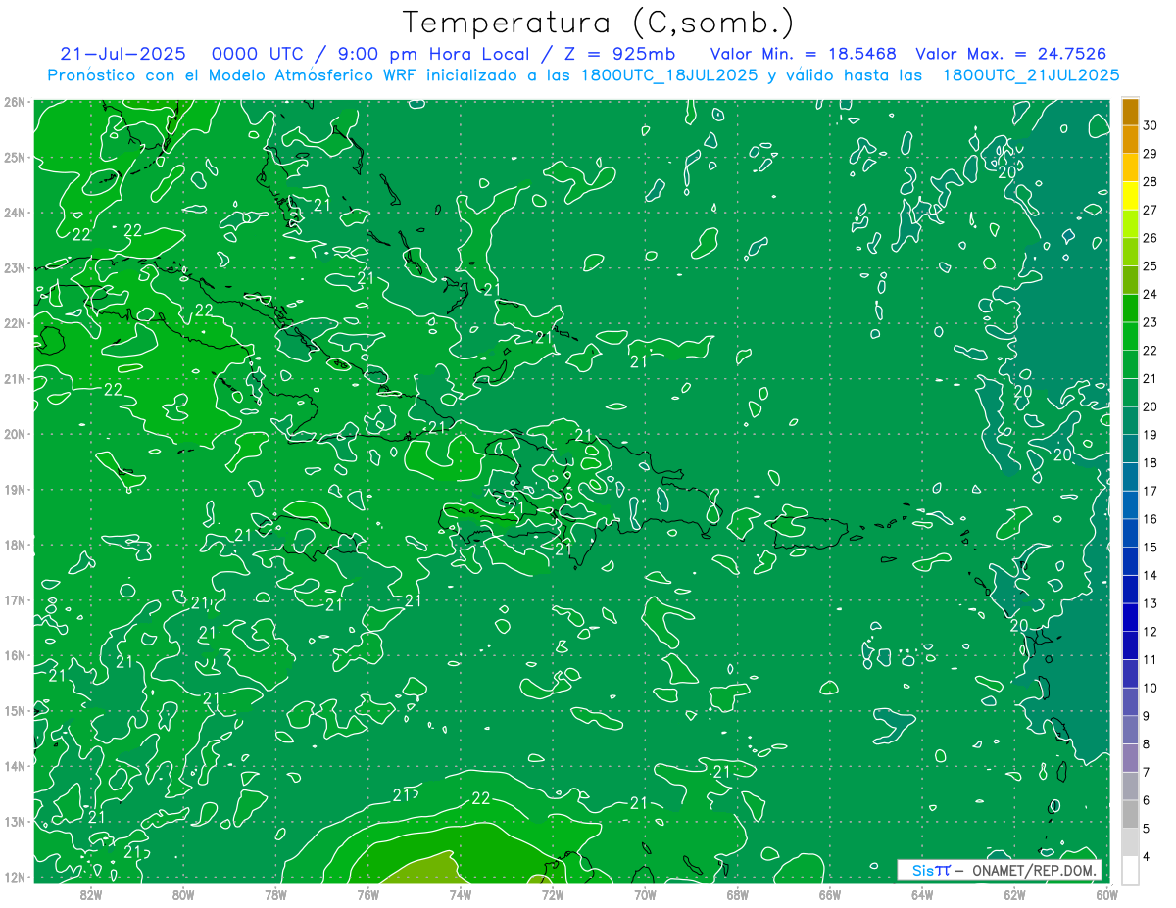
Task: Click the '80W' longitude axis label
Action: coord(183,893)
